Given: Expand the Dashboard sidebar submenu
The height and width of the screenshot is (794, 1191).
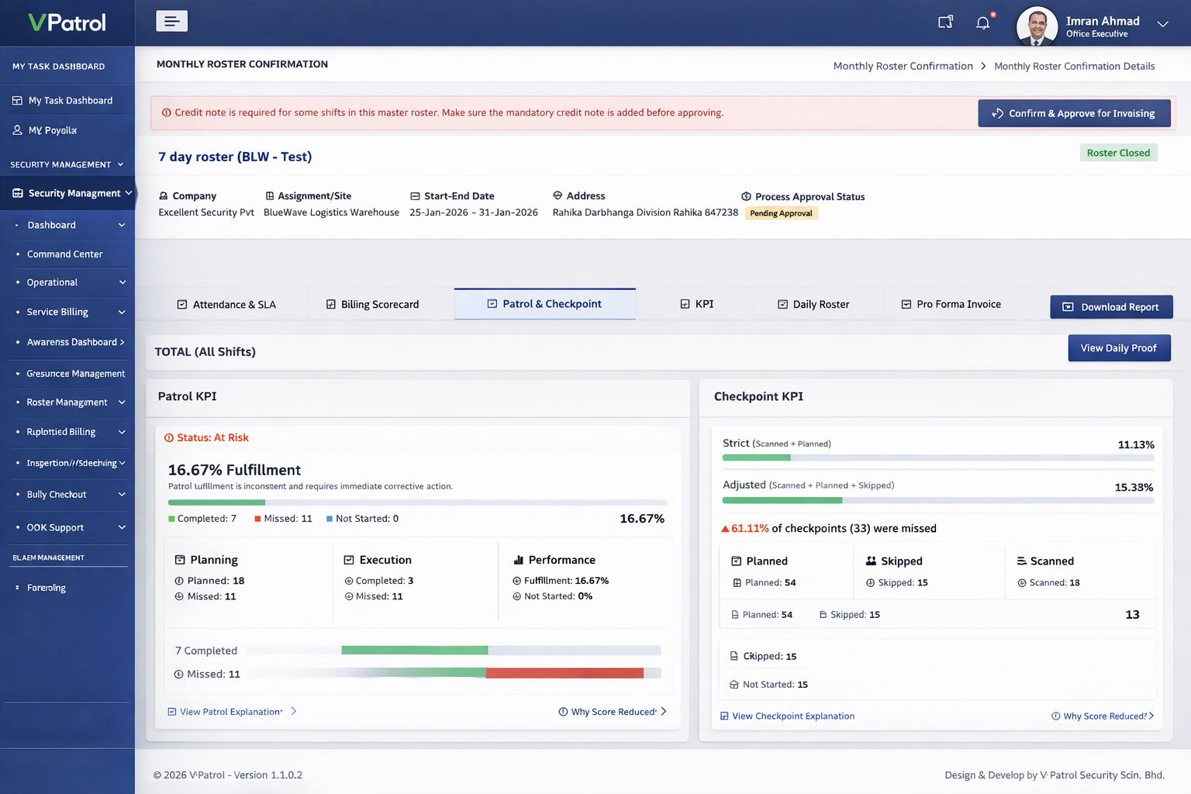Looking at the screenshot, I should [121, 226].
